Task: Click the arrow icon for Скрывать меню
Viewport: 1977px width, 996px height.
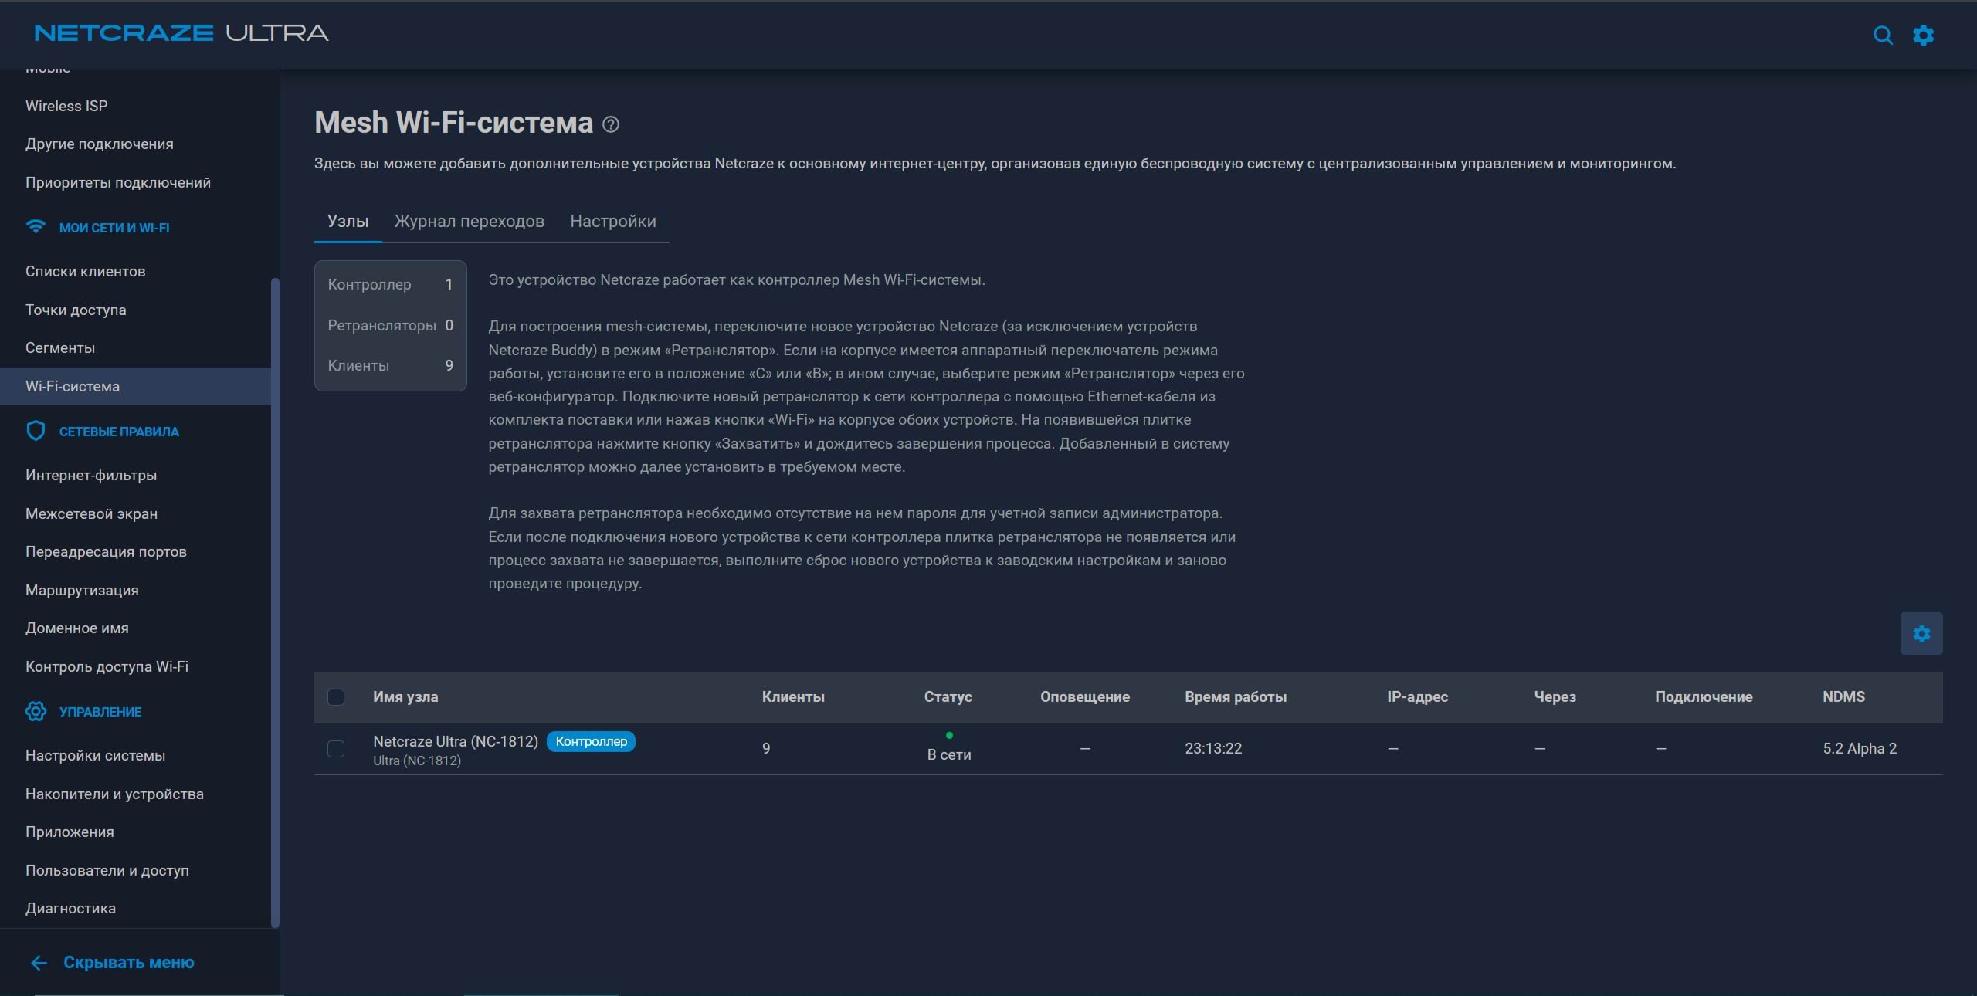Action: tap(39, 963)
